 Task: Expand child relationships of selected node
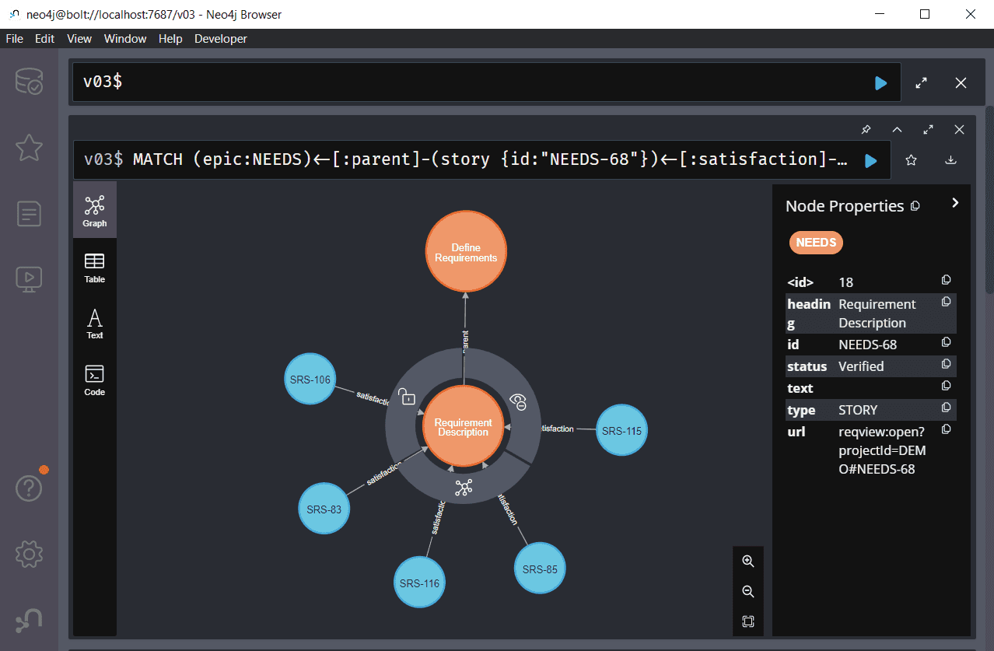click(464, 488)
